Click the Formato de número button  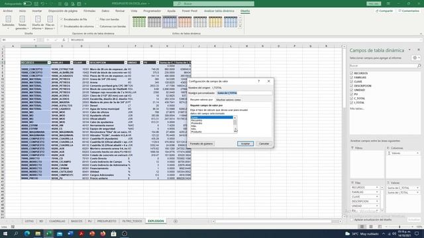(201, 144)
